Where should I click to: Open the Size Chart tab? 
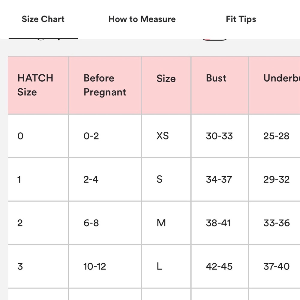point(43,19)
